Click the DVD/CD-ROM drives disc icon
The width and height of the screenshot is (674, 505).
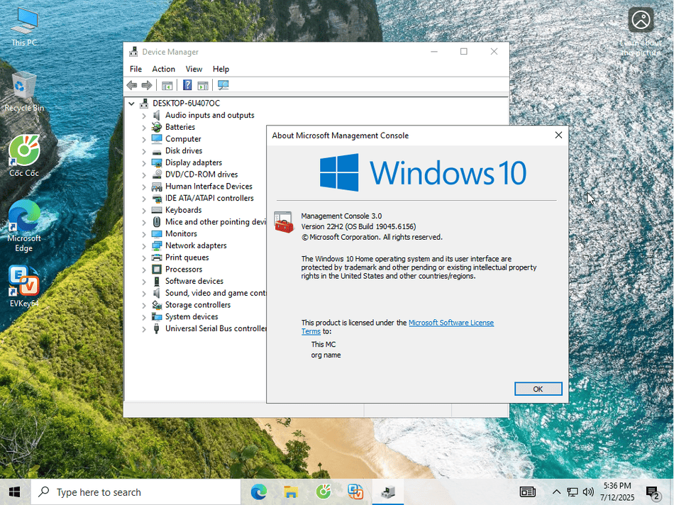157,174
